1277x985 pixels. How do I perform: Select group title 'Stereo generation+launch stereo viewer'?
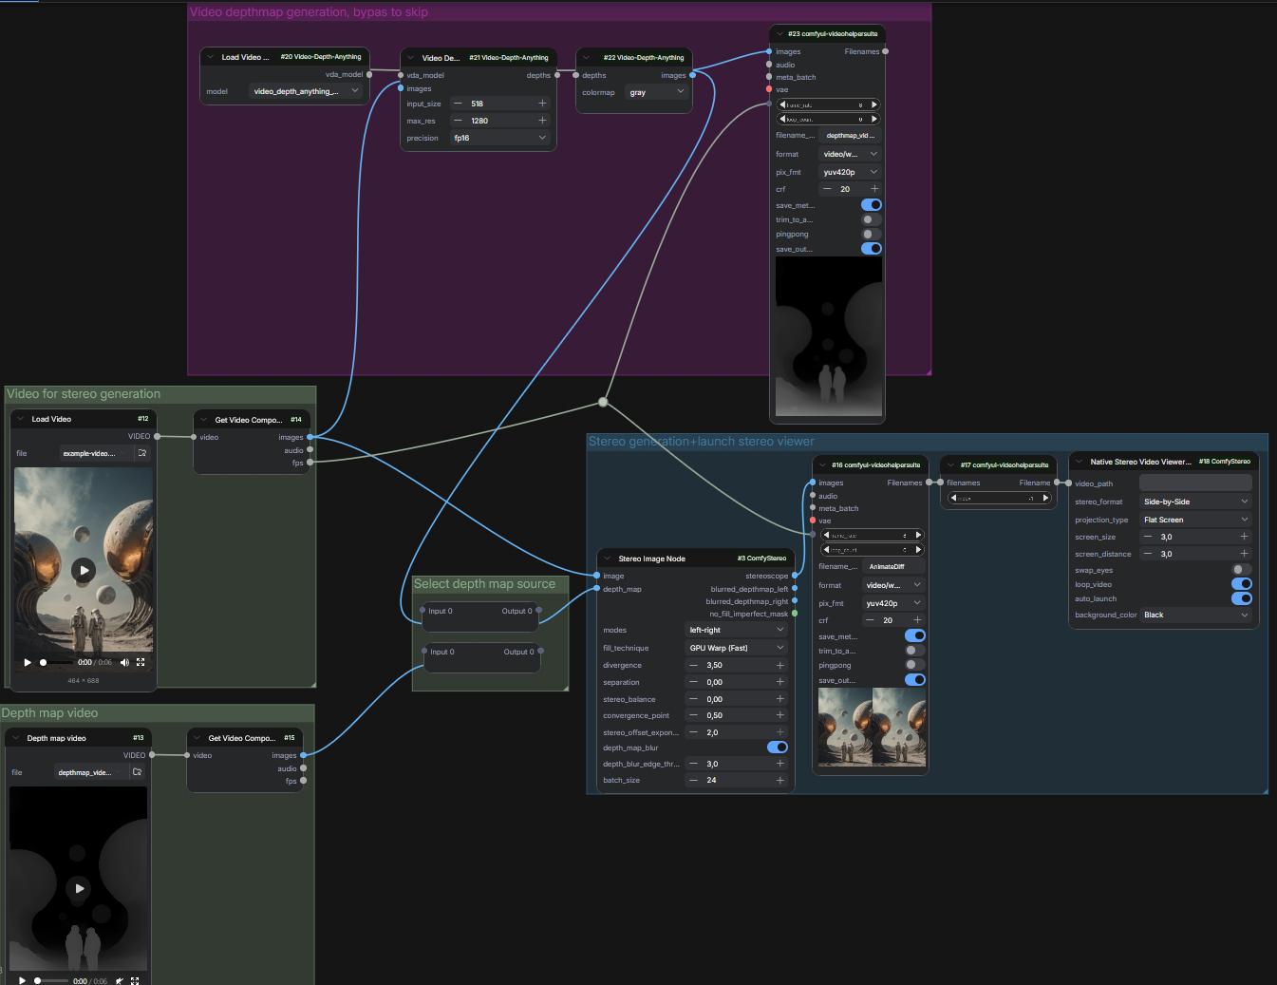point(701,442)
